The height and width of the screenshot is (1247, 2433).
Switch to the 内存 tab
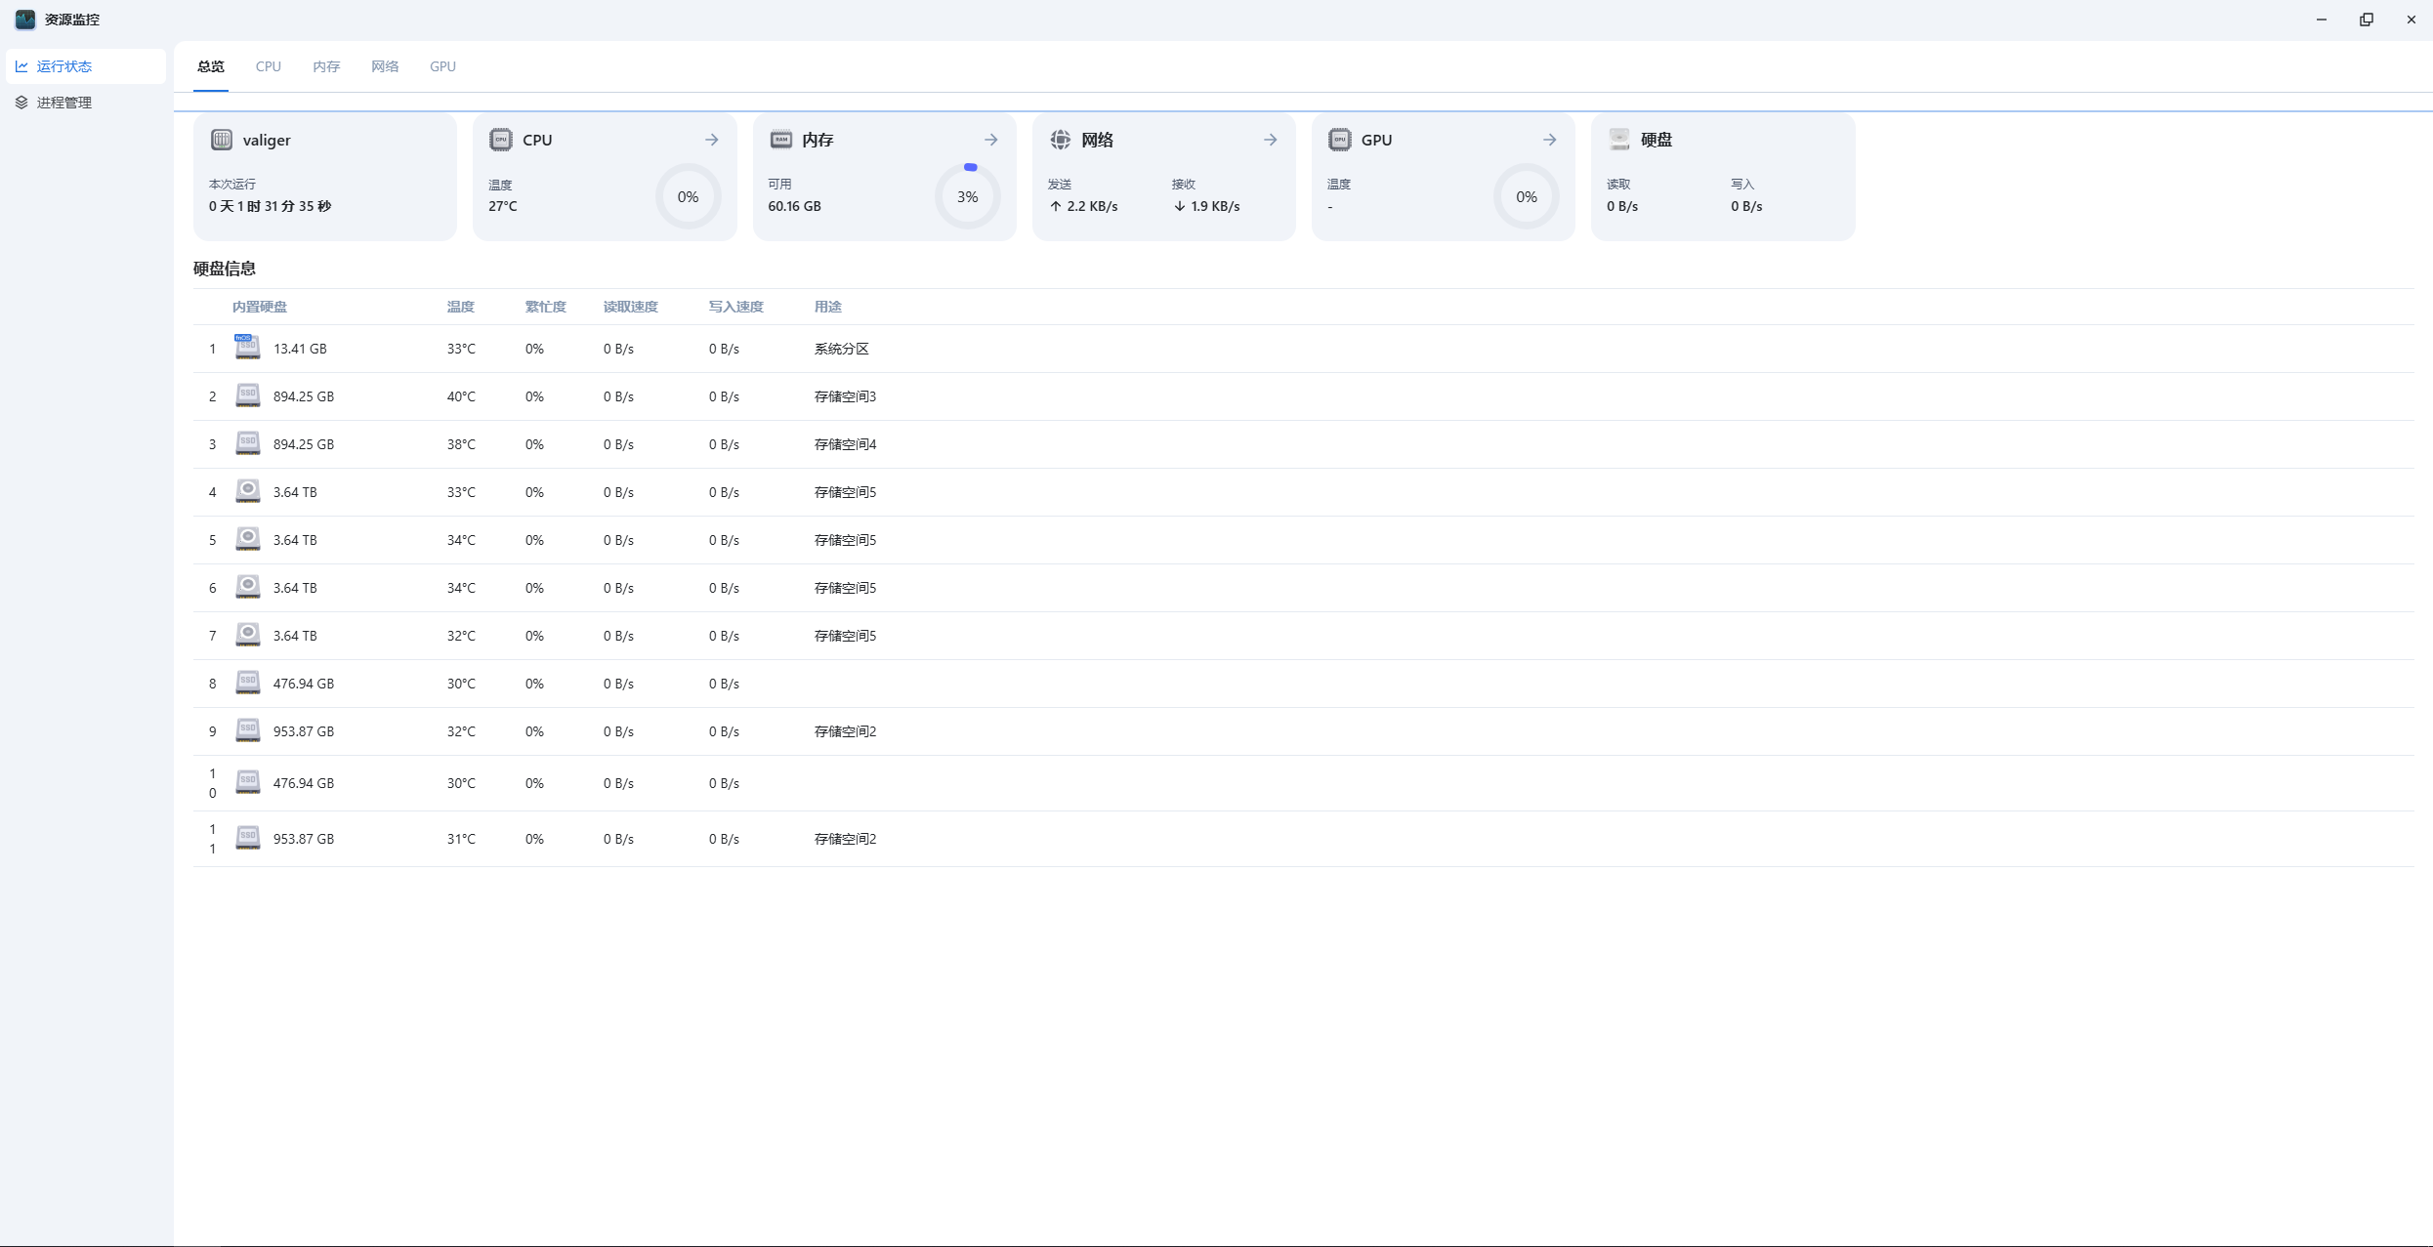tap(326, 66)
